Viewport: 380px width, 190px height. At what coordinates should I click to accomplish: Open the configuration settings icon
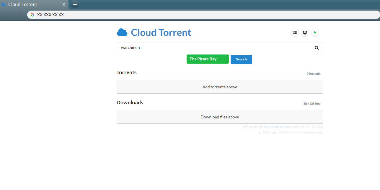click(x=295, y=33)
